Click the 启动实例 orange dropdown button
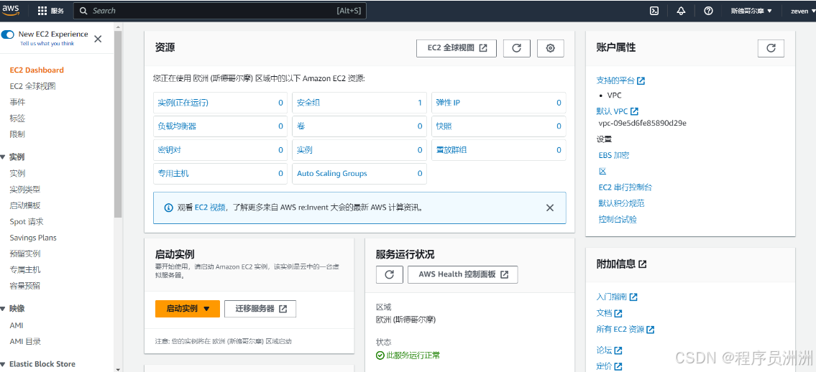816x372 pixels. click(x=188, y=309)
